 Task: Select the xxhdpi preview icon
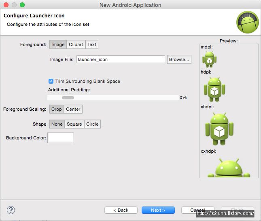click(x=229, y=168)
